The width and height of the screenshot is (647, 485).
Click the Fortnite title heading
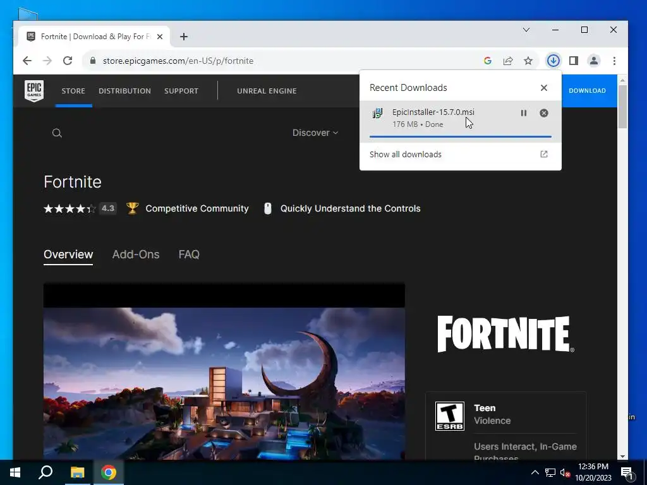click(x=73, y=182)
